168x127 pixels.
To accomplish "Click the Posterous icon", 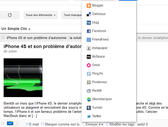I will pyautogui.click(x=89, y=82).
